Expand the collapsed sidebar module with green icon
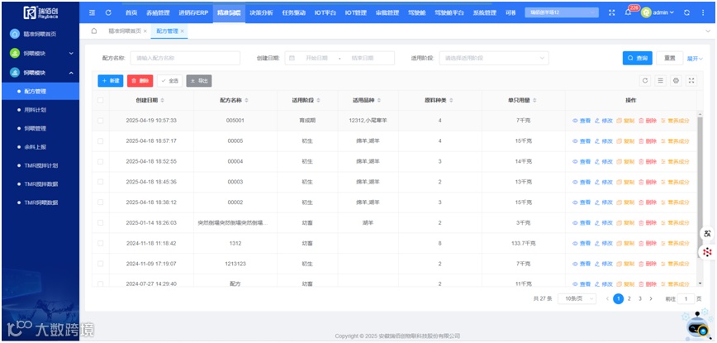The image size is (717, 343). tap(40, 53)
